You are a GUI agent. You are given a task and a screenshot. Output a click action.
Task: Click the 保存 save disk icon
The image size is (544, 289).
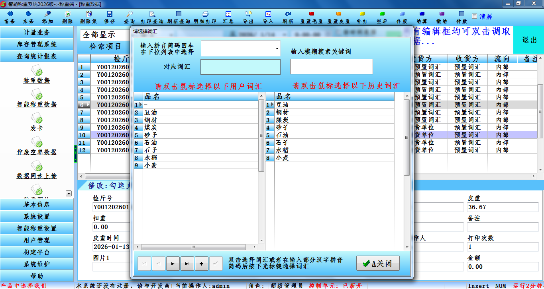[x=109, y=14]
